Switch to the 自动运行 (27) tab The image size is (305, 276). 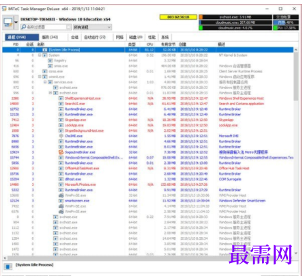coord(98,37)
